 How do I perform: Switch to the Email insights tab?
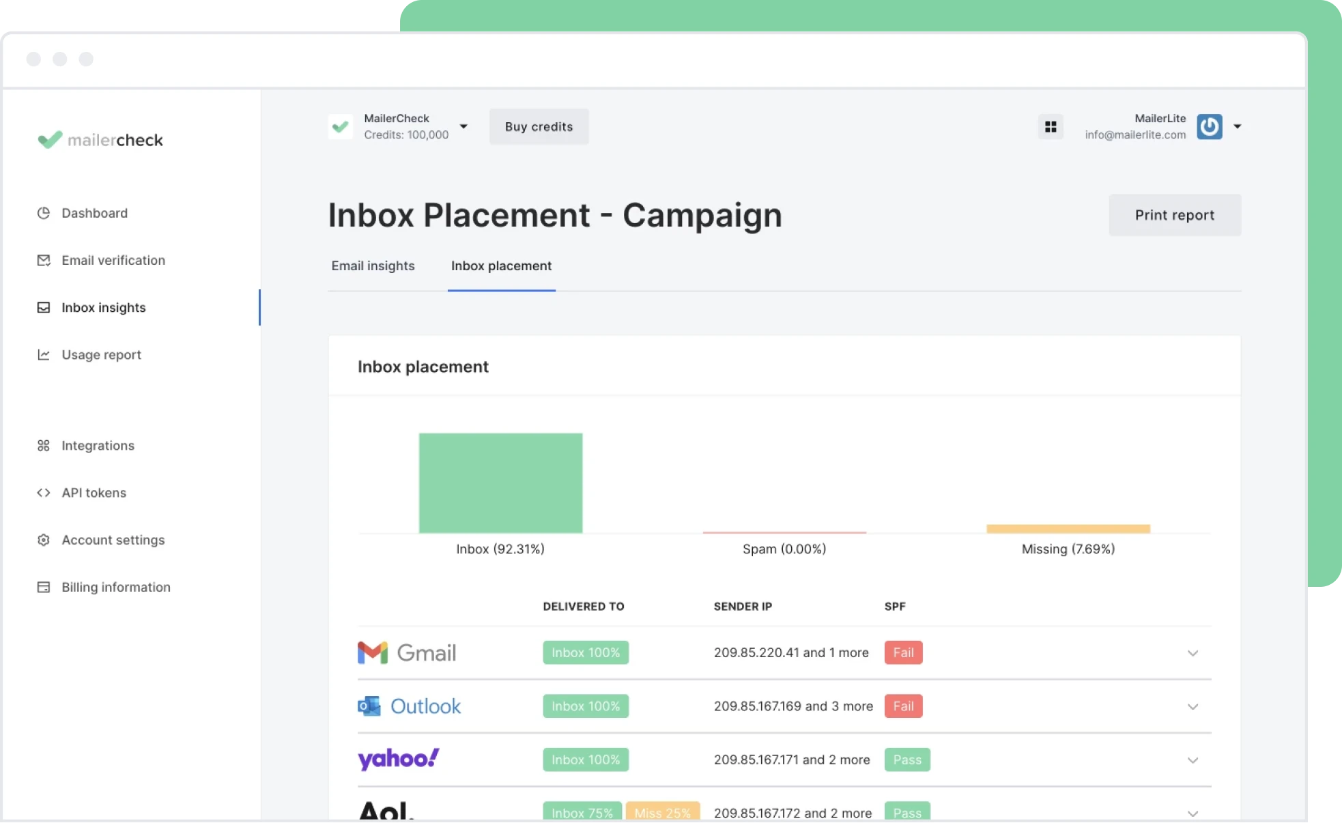(373, 266)
